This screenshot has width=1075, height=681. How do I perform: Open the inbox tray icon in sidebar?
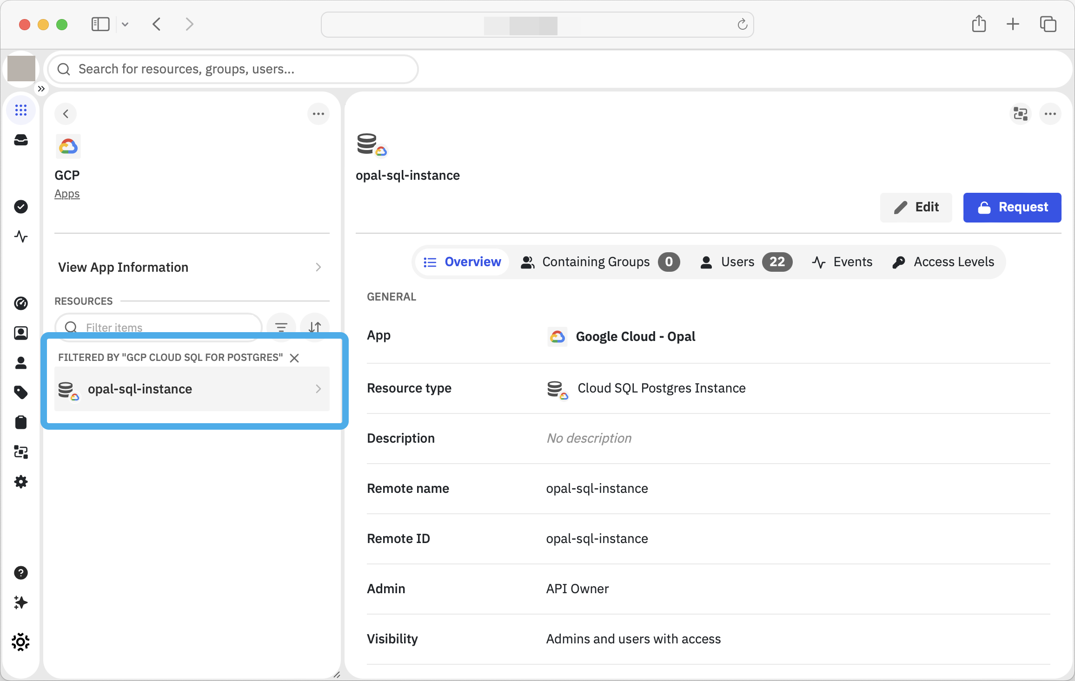pyautogui.click(x=21, y=140)
